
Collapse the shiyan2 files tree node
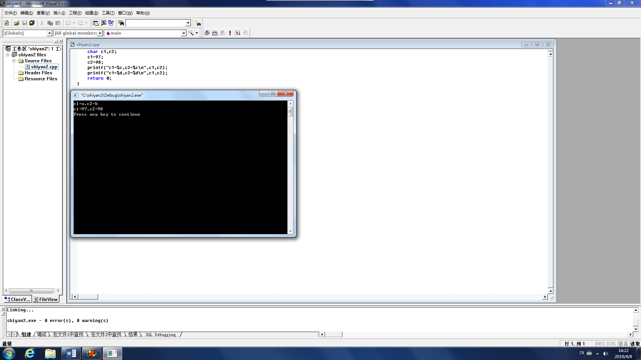[x=7, y=55]
